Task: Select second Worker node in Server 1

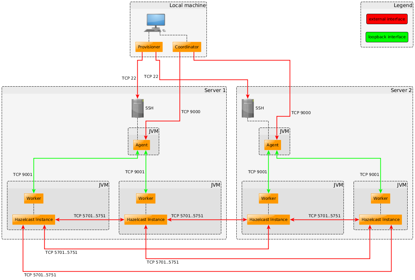Action: pos(146,198)
